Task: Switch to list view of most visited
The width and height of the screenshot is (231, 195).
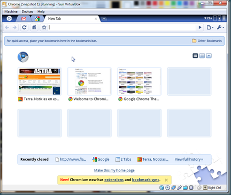Action: point(202,56)
